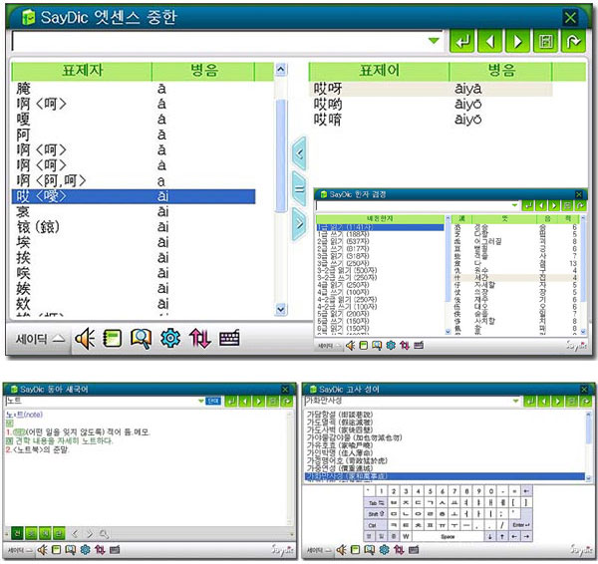
Task: Click the 표제자 column header
Action: [x=82, y=71]
